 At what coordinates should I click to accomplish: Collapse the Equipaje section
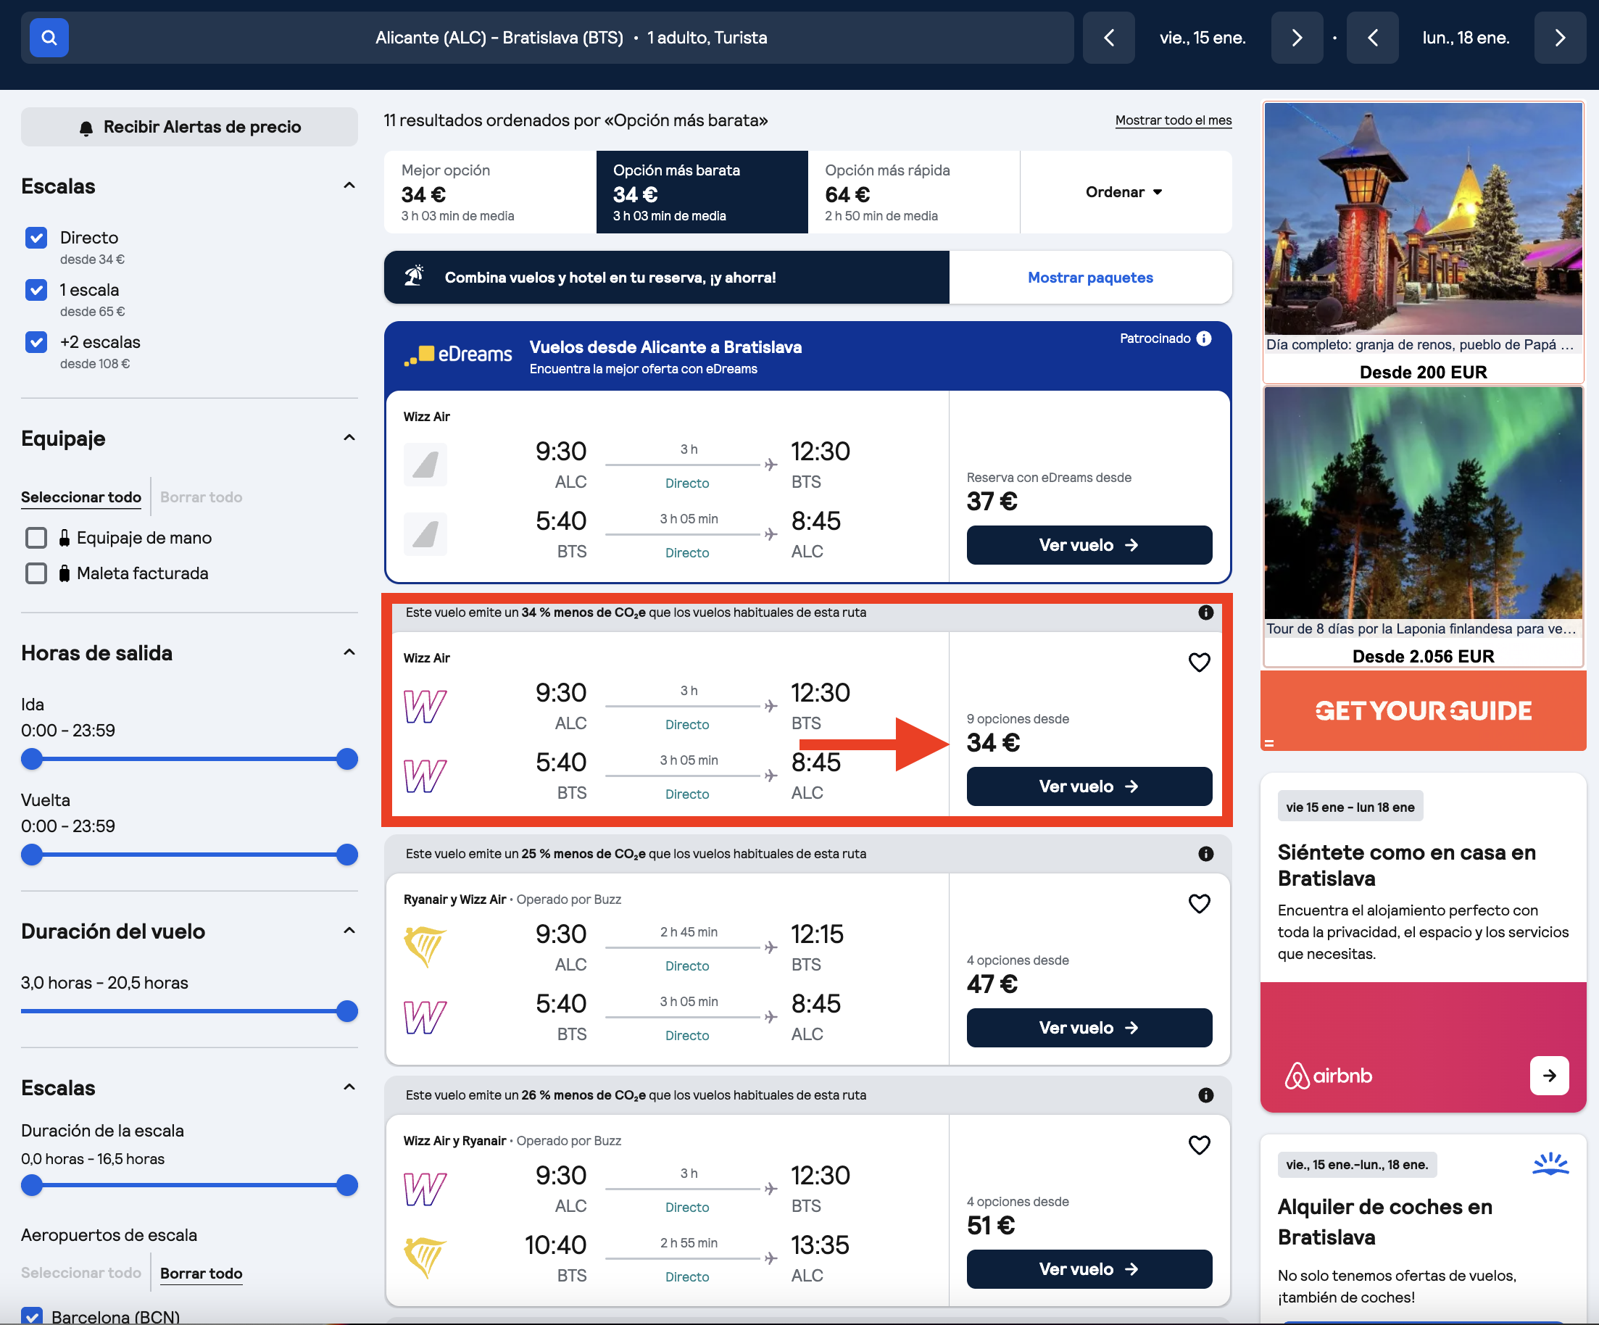coord(349,438)
